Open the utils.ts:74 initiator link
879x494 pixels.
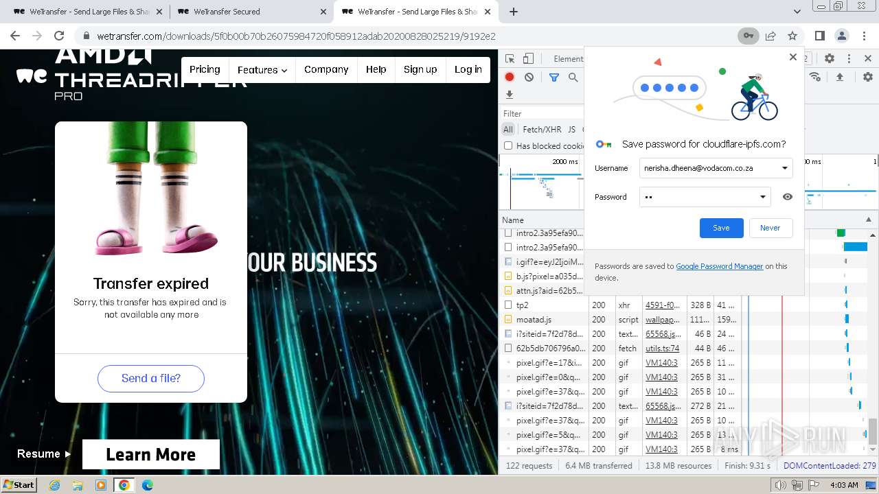pos(663,349)
